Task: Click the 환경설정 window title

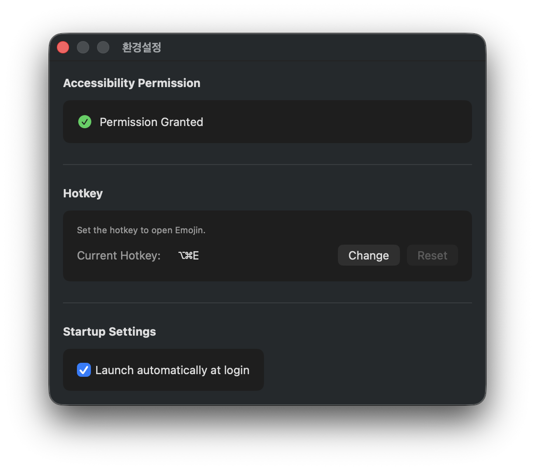Action: click(x=141, y=47)
